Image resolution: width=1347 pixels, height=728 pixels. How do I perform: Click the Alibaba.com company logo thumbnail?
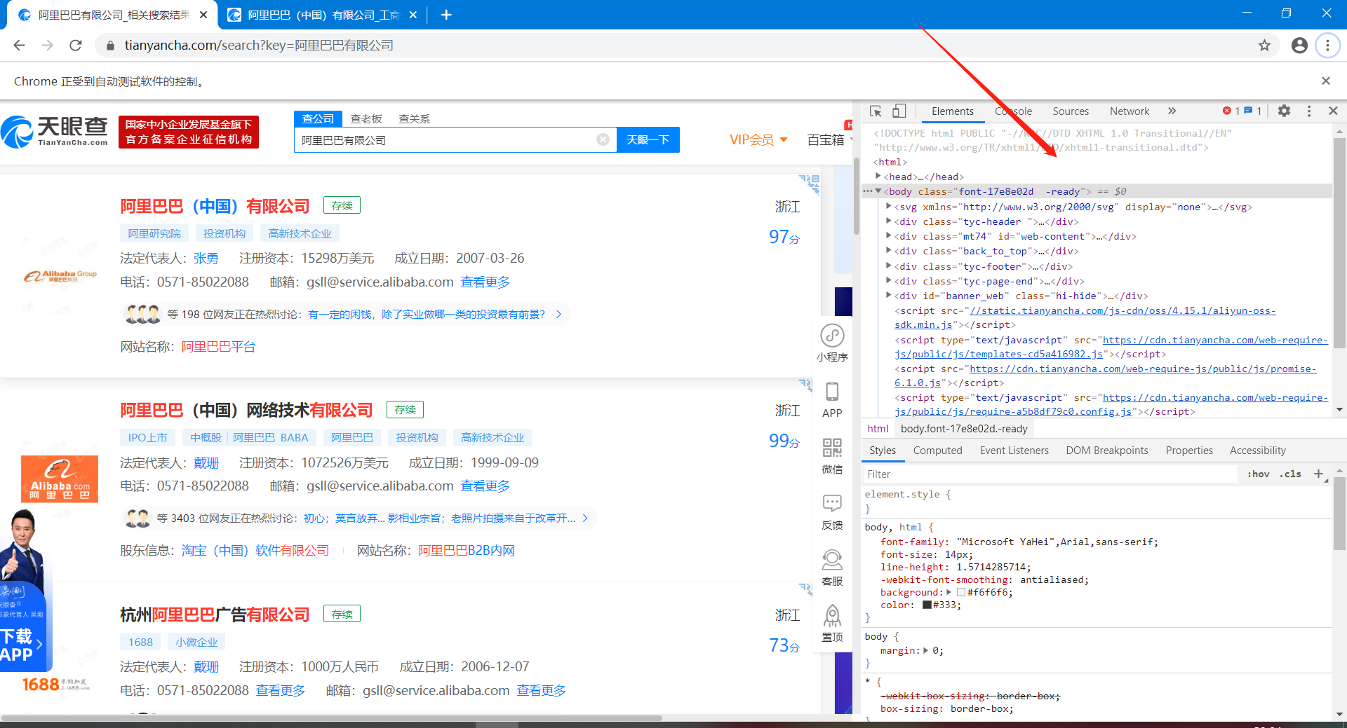pos(60,479)
